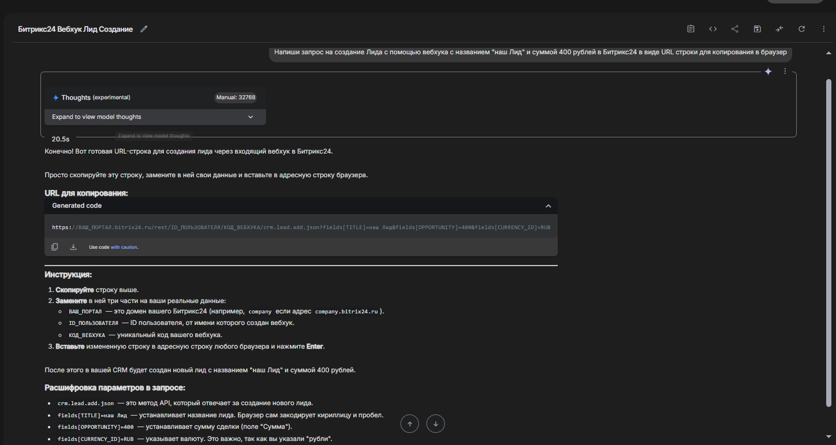This screenshot has width=836, height=445.
Task: Jump to next turn with round down-arrow button
Action: [436, 424]
